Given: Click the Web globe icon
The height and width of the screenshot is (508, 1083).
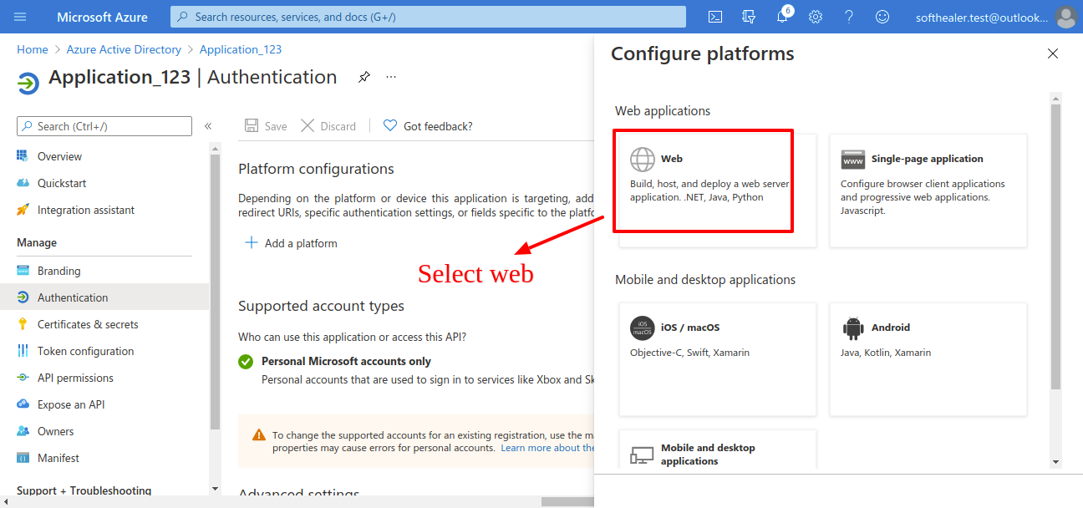Looking at the screenshot, I should tap(643, 159).
